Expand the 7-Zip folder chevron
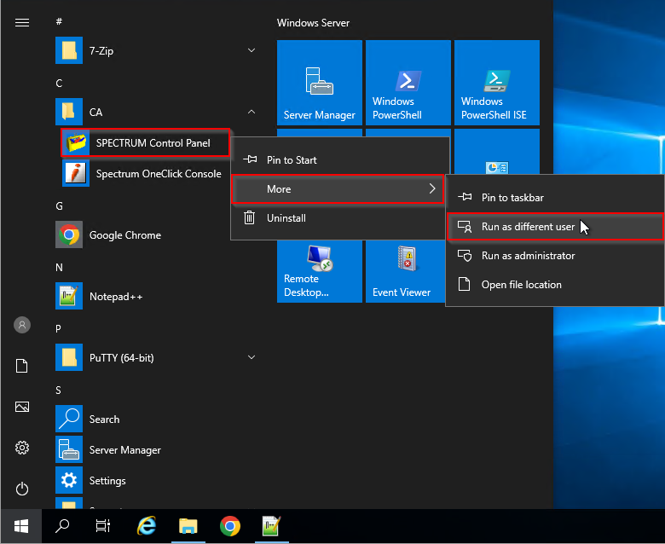The image size is (665, 544). click(252, 51)
